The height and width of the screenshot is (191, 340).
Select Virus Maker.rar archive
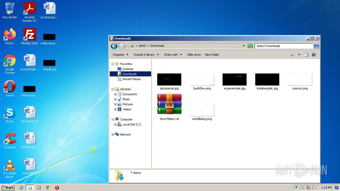click(x=169, y=107)
